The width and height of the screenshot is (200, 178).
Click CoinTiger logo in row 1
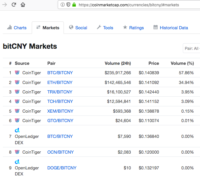17,73
